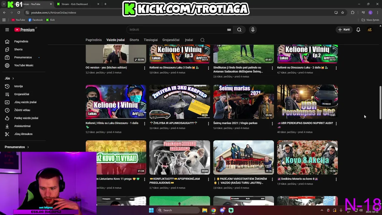
Task: Open options for Kelionė į Vilnių 1 dalis video
Action: tap(144, 123)
